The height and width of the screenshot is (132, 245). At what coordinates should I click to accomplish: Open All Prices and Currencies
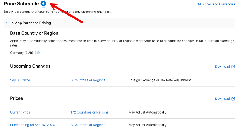coord(216,4)
